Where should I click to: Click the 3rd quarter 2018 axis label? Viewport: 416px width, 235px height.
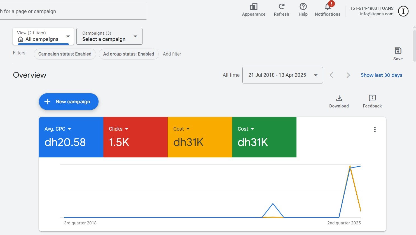[80, 223]
